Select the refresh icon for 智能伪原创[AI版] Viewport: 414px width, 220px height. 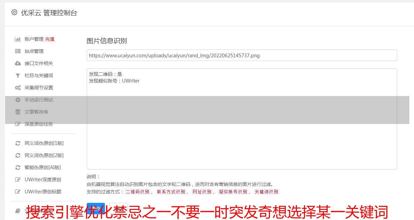(18, 167)
